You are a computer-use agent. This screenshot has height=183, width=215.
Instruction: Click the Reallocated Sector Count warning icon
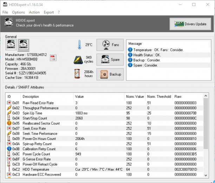(x=9, y=123)
